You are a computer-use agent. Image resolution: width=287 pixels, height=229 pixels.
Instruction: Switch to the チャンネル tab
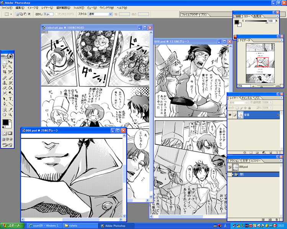coord(246,98)
